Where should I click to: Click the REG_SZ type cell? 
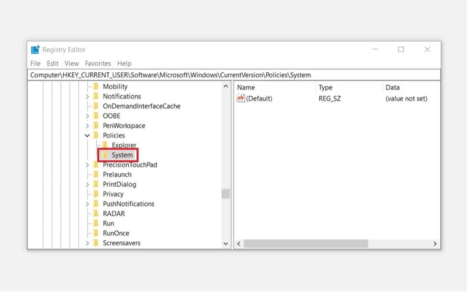point(330,99)
